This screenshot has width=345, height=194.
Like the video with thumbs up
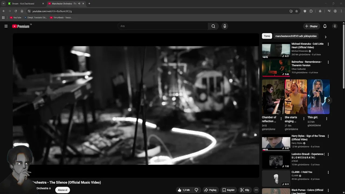click(183, 190)
